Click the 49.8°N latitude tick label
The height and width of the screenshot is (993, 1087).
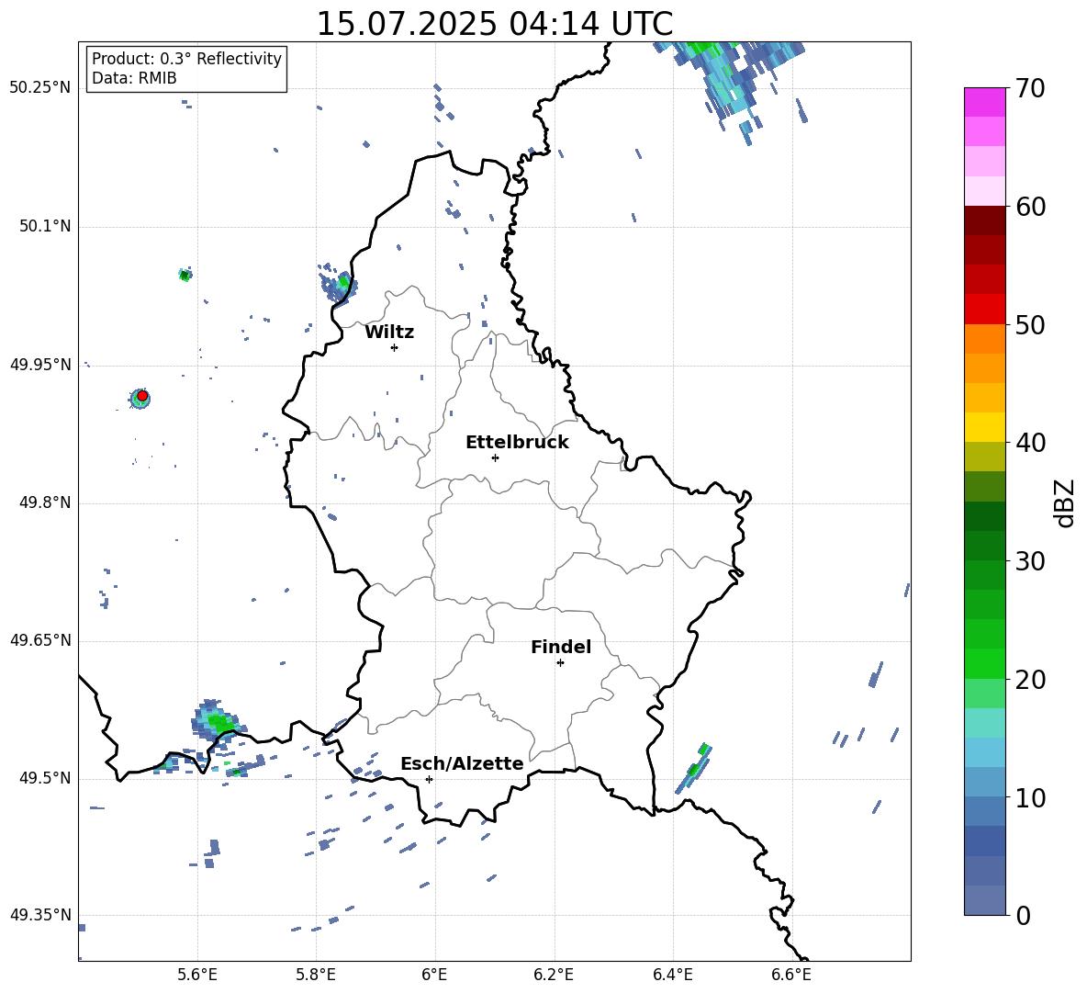(44, 502)
